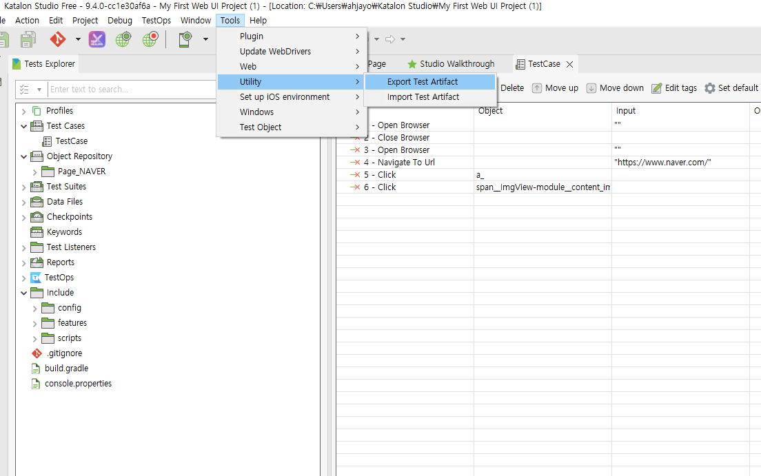This screenshot has width=761, height=476.
Task: Close the TestCase editor tab
Action: tap(570, 64)
